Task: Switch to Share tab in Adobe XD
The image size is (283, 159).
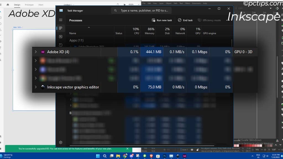Action: pyautogui.click(x=41, y=5)
